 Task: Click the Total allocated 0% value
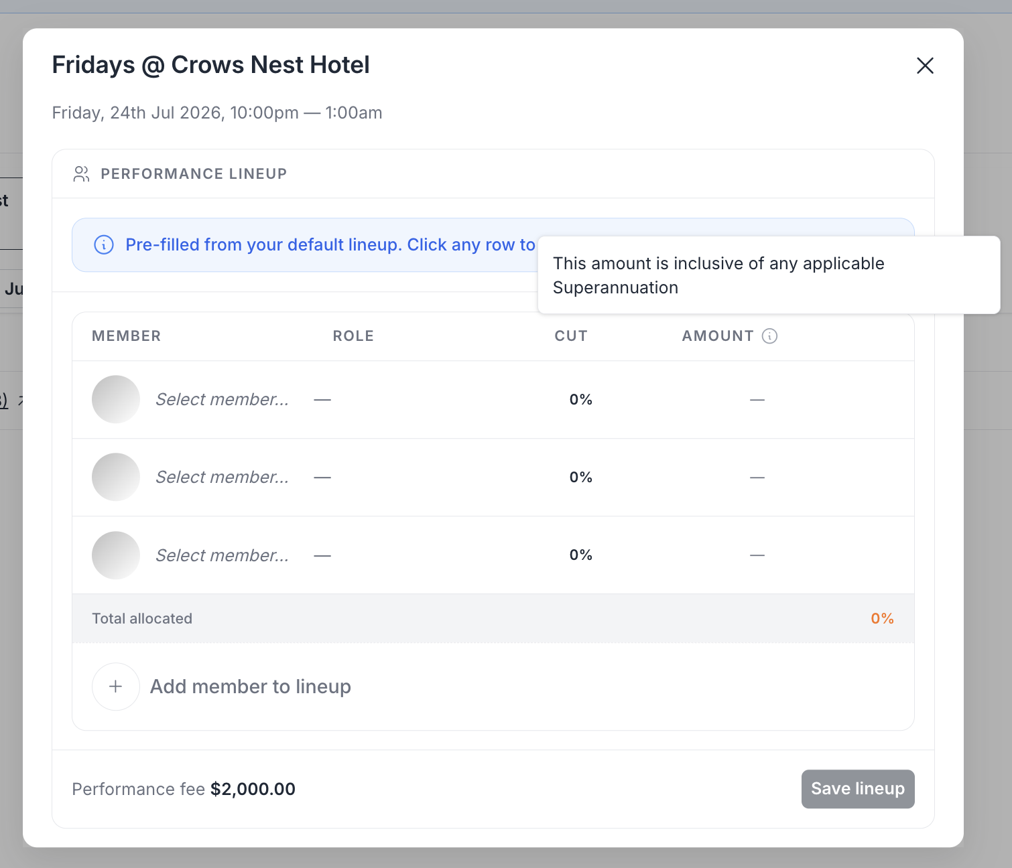[x=882, y=619]
